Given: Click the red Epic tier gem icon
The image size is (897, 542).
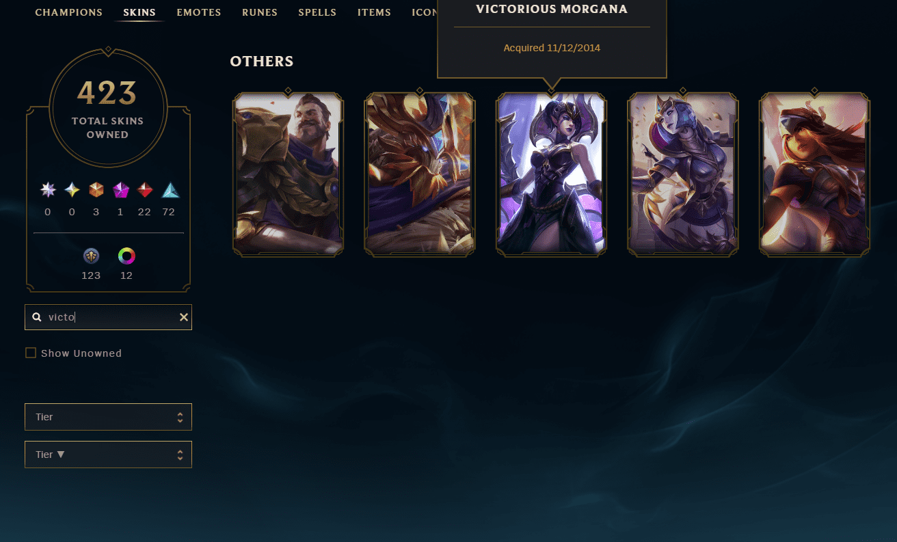Looking at the screenshot, I should [145, 190].
